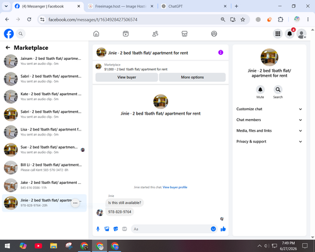The height and width of the screenshot is (252, 315).
Task: Show hidden system tray icons
Action: (260, 246)
